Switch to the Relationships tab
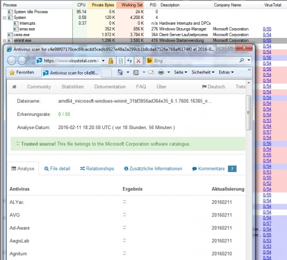287x260 pixels. (x=97, y=169)
